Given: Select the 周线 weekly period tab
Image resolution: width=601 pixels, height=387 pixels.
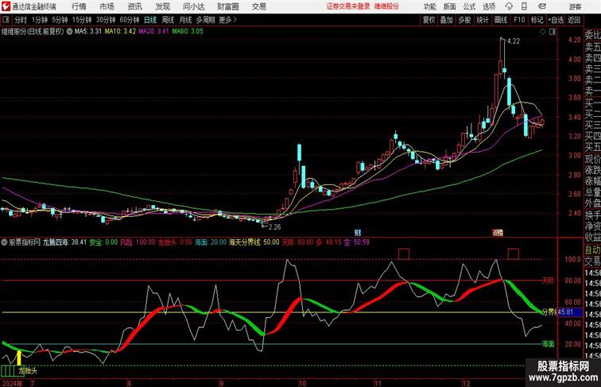Looking at the screenshot, I should [x=168, y=20].
